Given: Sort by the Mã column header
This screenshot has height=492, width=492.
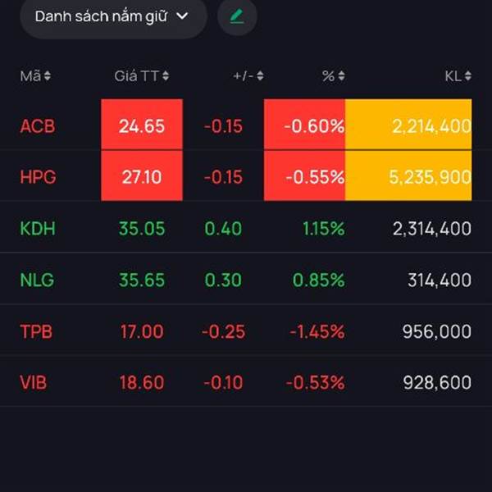Looking at the screenshot, I should point(35,76).
